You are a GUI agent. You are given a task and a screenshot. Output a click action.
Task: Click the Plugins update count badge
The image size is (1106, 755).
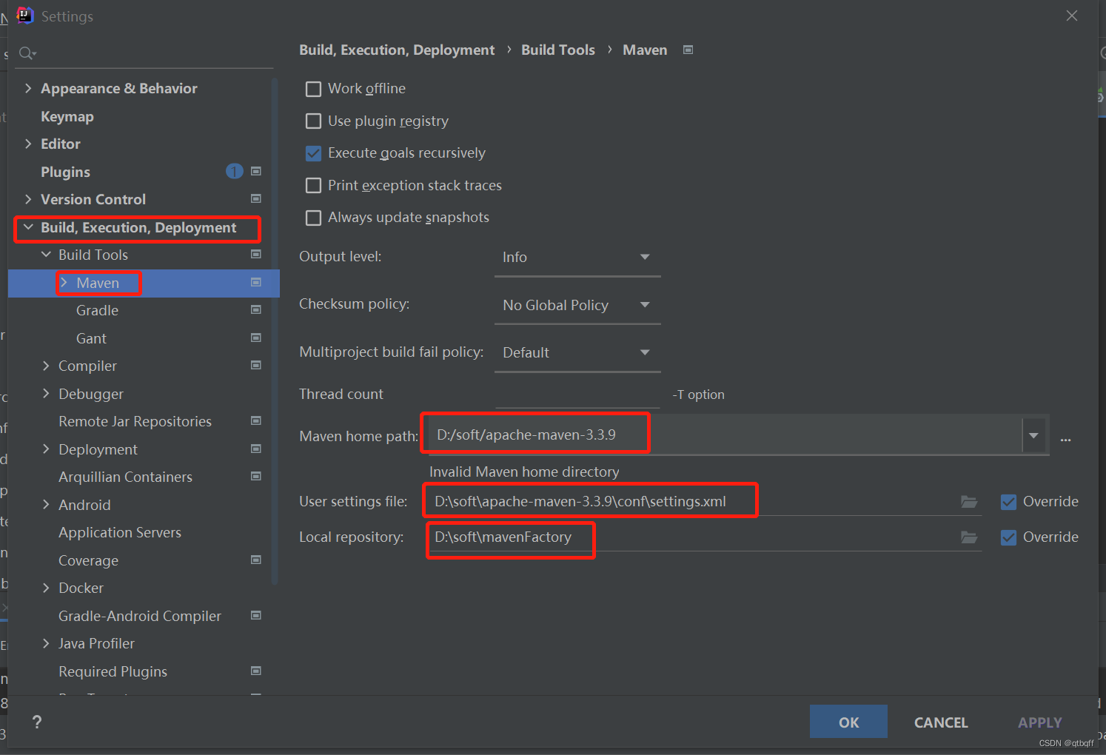[234, 172]
